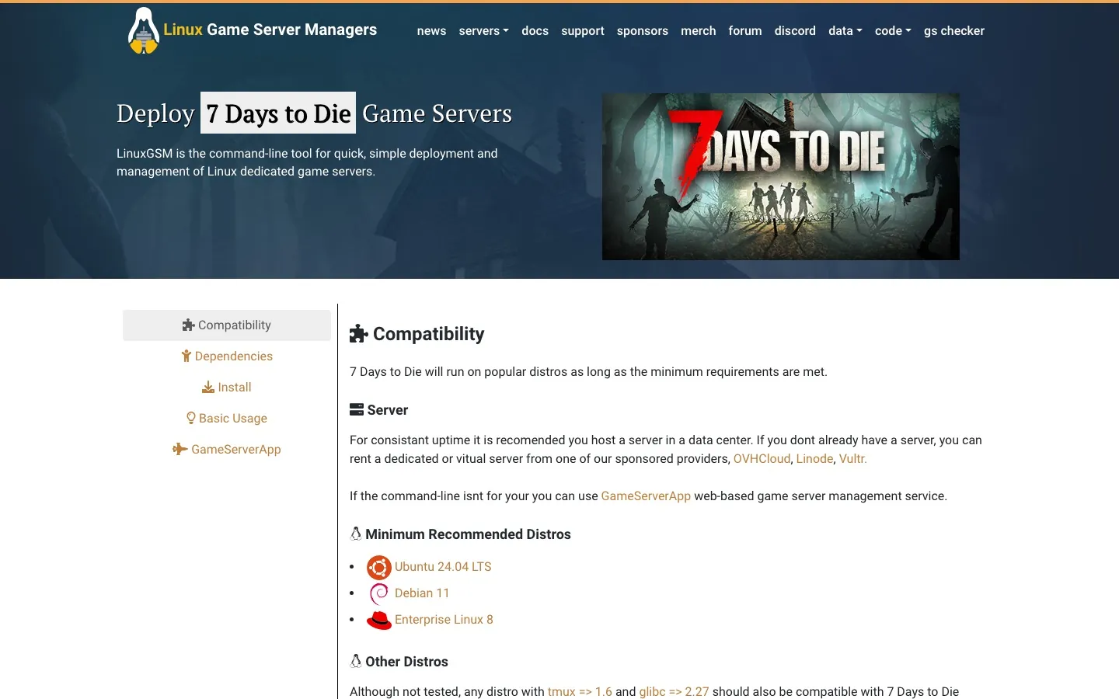Screen dimensions: 1119x699
Task: Click the puzzle icon beside Compatibility heading
Action: [x=359, y=334]
